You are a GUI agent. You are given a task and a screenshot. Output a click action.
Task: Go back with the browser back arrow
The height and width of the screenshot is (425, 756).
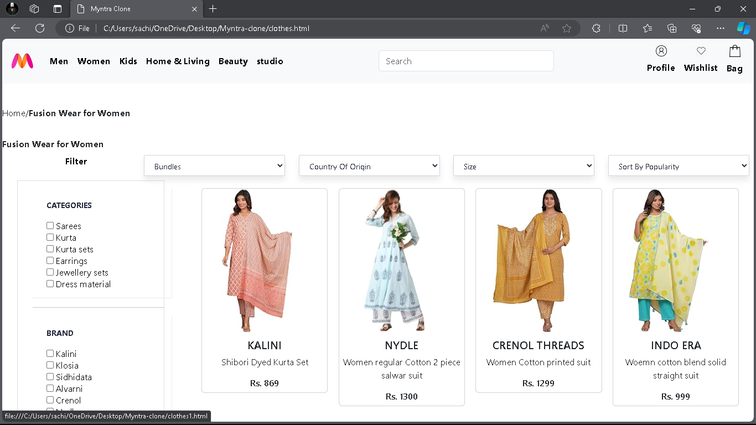click(15, 28)
